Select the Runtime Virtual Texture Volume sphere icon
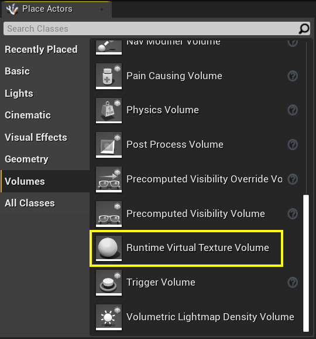 (109, 248)
